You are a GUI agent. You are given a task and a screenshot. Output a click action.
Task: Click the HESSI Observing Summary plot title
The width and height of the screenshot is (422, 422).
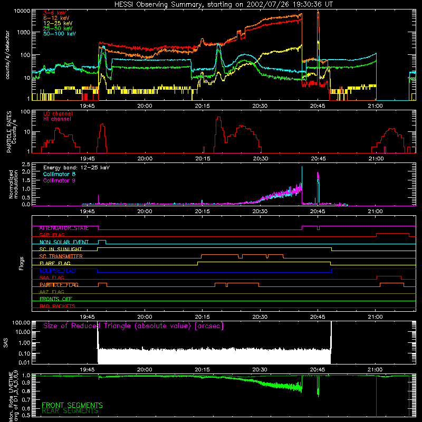point(223,5)
